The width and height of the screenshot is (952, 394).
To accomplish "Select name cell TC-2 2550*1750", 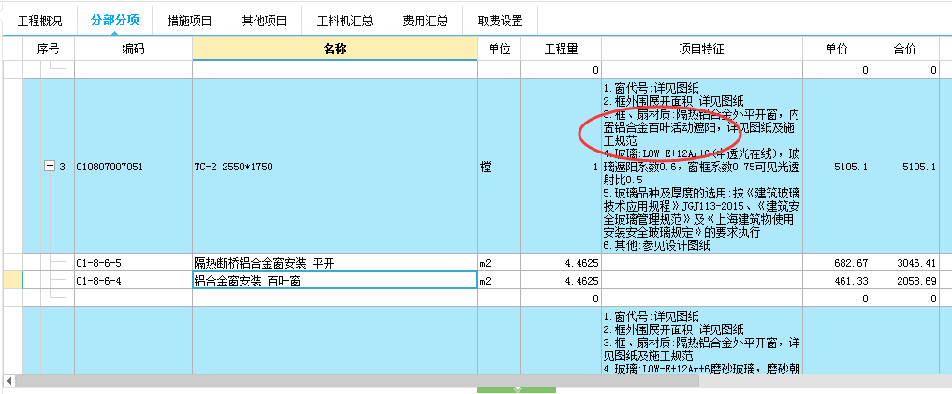I will point(334,167).
